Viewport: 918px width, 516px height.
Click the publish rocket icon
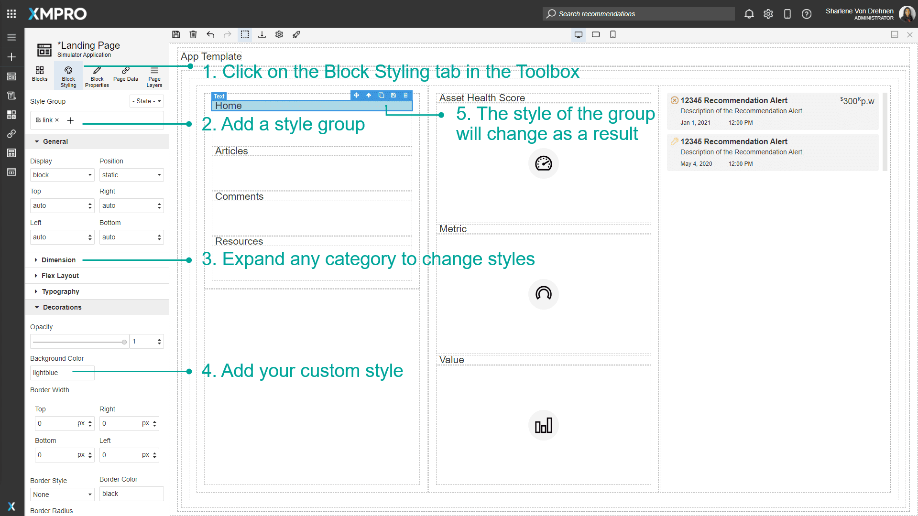[296, 34]
